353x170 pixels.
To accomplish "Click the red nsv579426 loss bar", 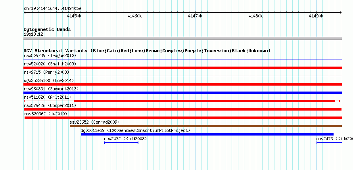I will point(182,109).
